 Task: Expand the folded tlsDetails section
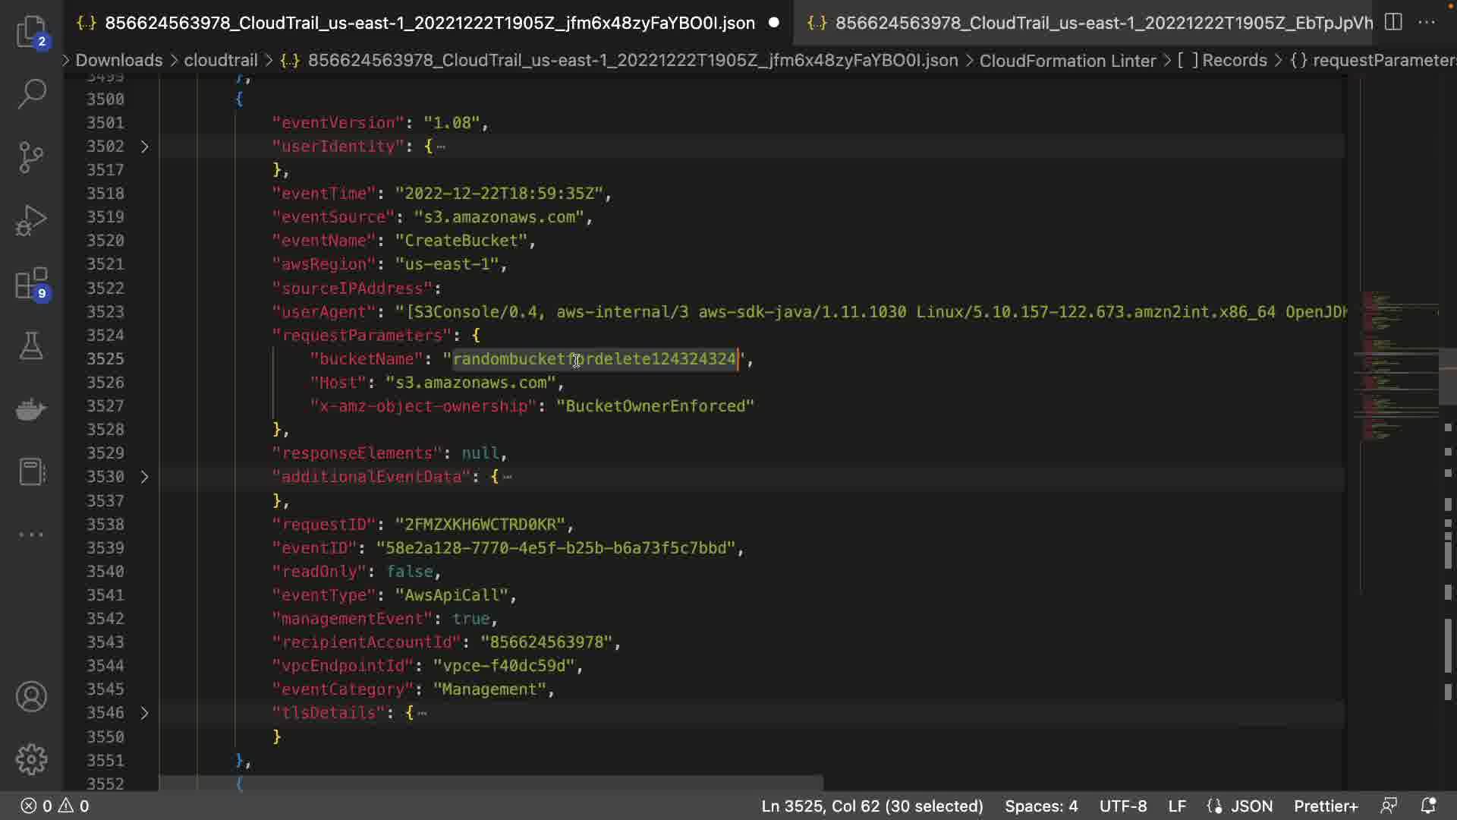tap(144, 713)
